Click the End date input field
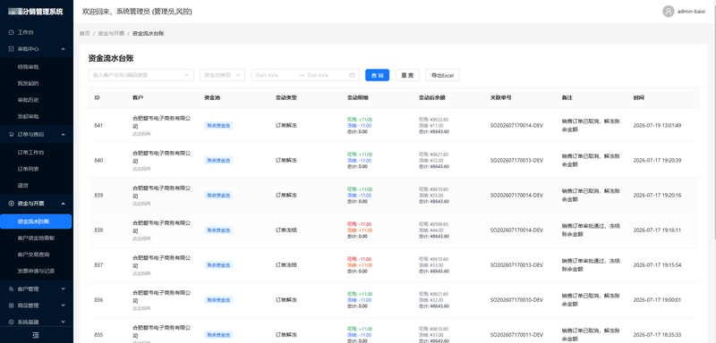The width and height of the screenshot is (716, 343). (x=327, y=75)
